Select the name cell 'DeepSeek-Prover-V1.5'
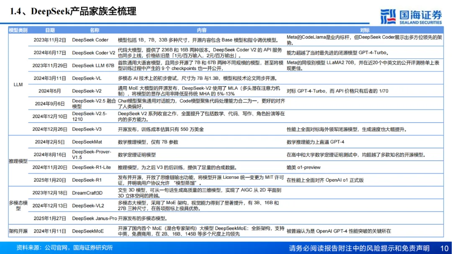Image resolution: width=452 pixels, height=254 pixels. (92, 154)
